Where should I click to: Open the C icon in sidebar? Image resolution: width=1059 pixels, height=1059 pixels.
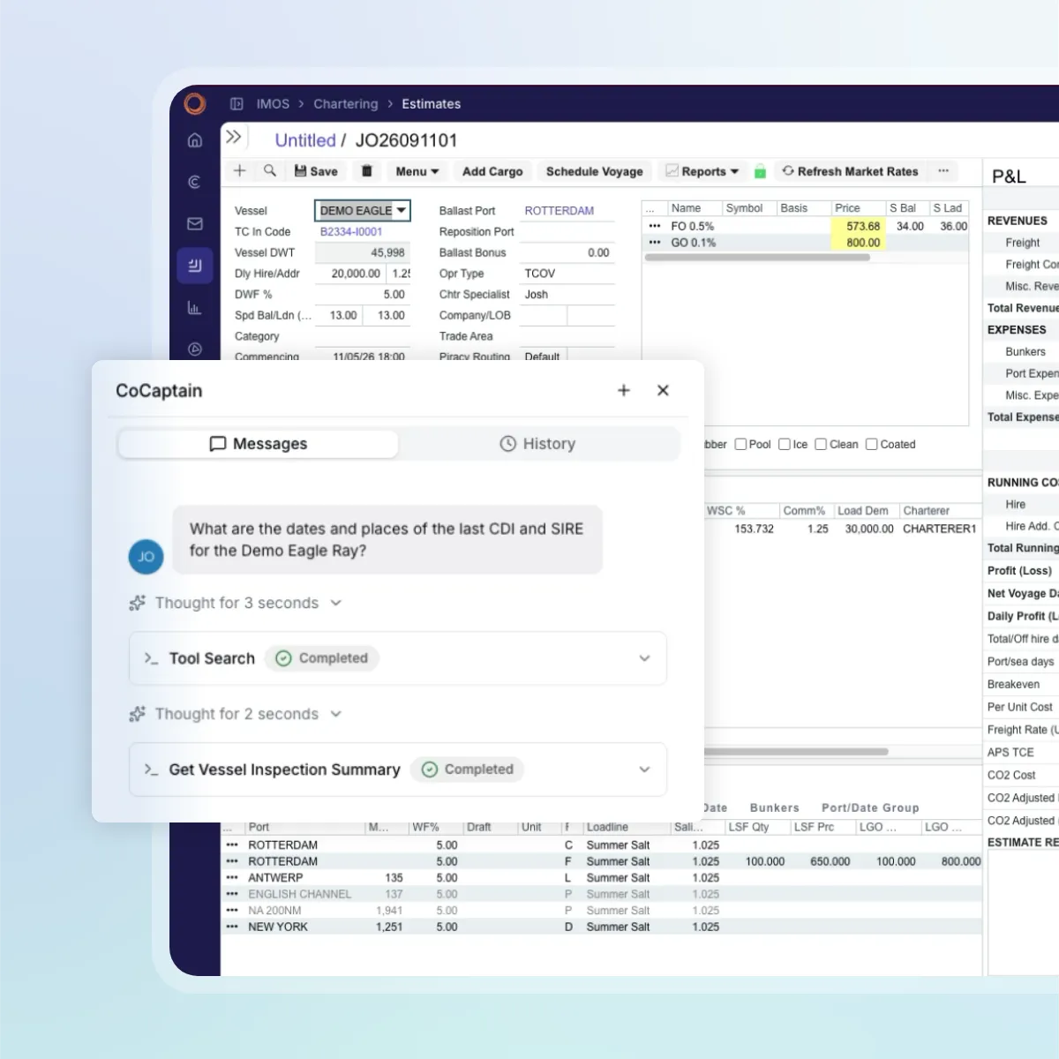click(195, 182)
